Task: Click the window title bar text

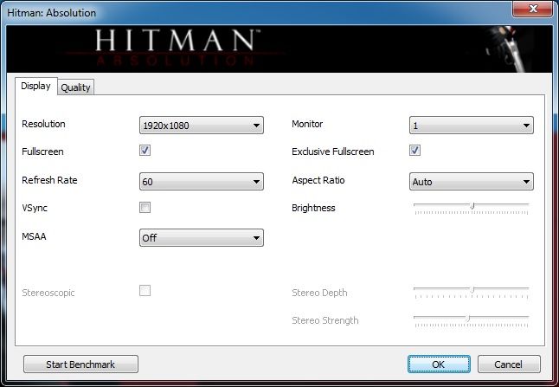Action: [x=51, y=13]
